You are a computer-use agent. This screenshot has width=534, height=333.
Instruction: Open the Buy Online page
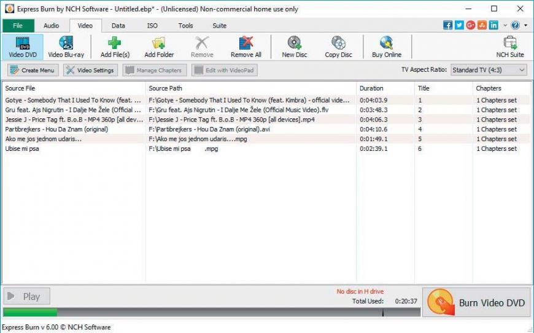[387, 47]
